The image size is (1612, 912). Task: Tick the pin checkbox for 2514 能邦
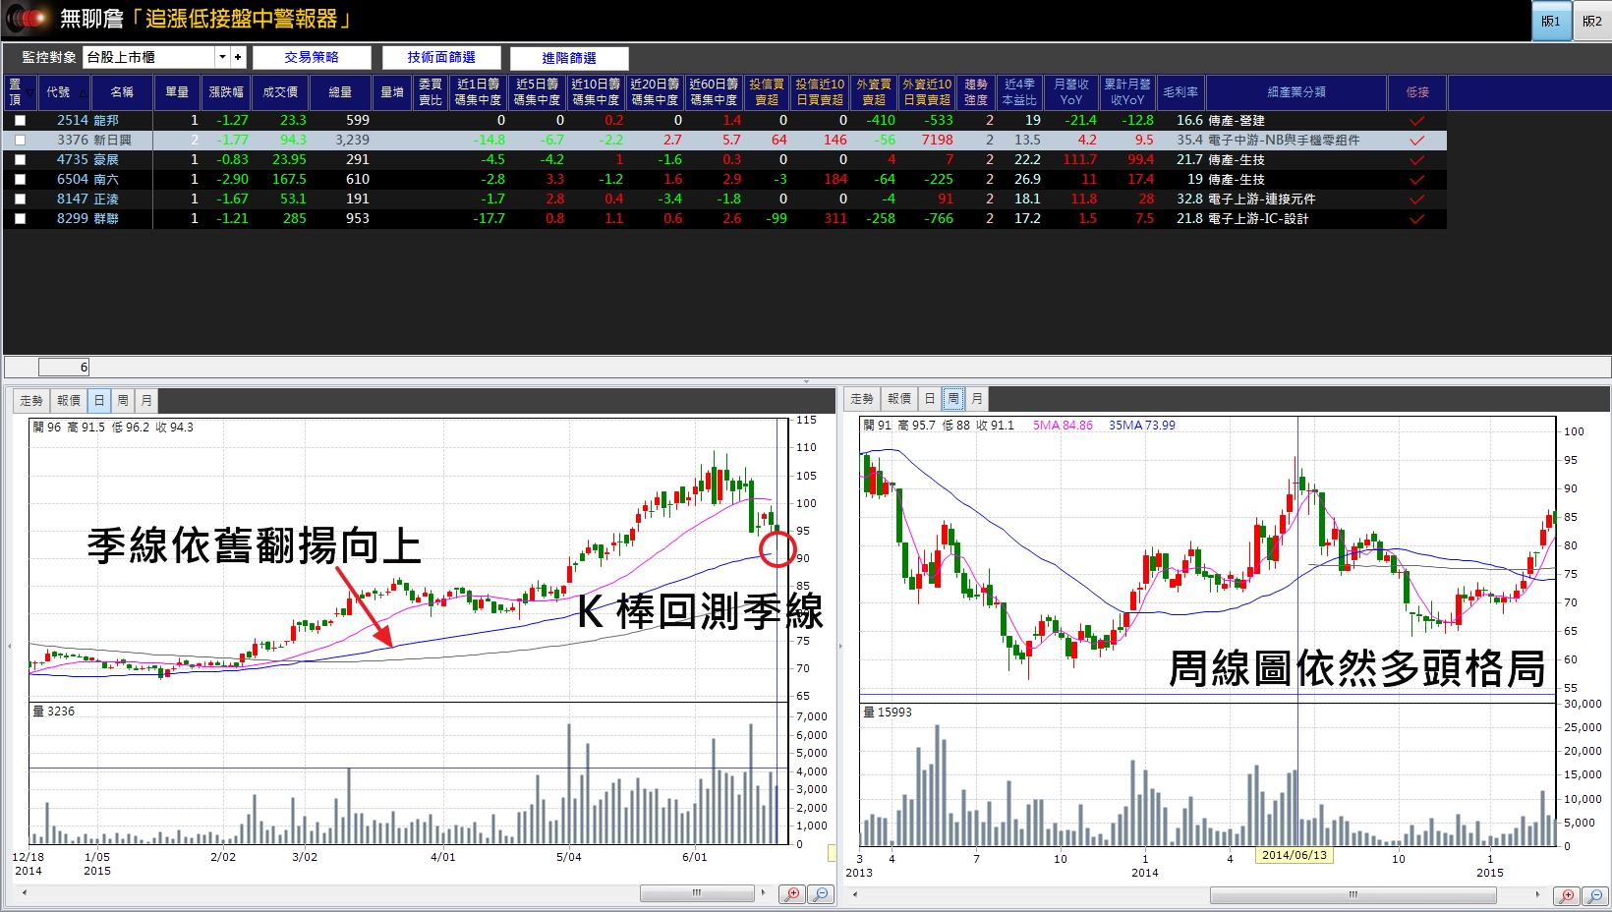point(20,121)
